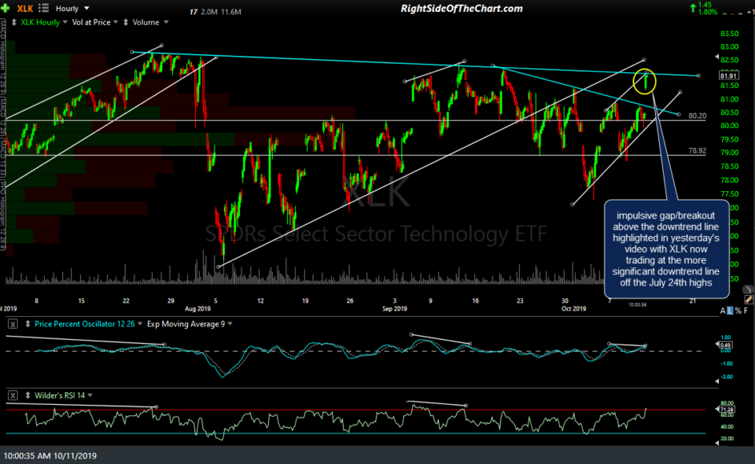Click the curve drawing icon above the pencil icon

point(747,289)
